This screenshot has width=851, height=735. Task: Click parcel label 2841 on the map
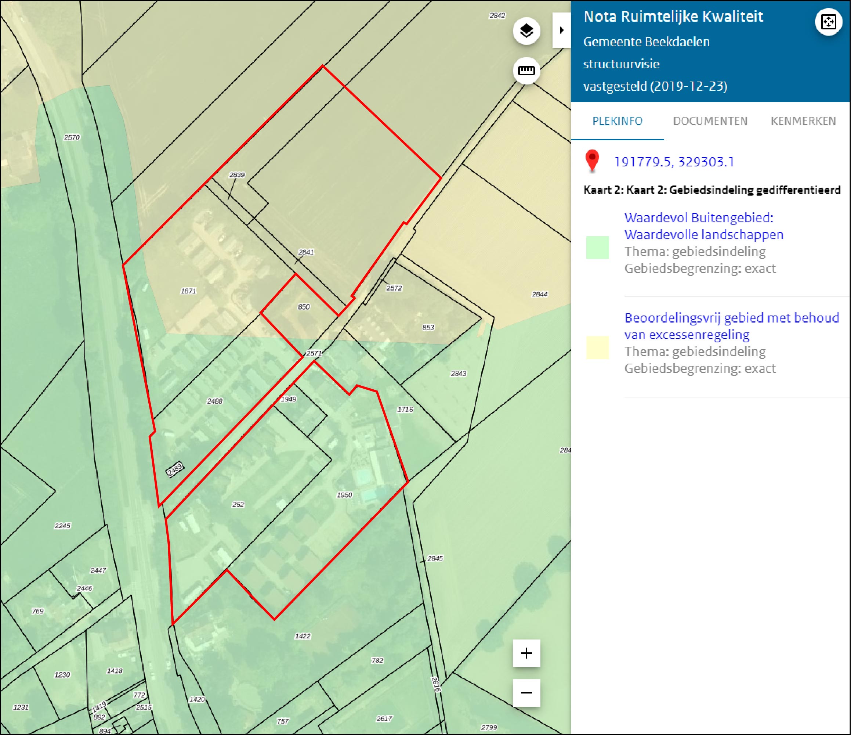[306, 252]
